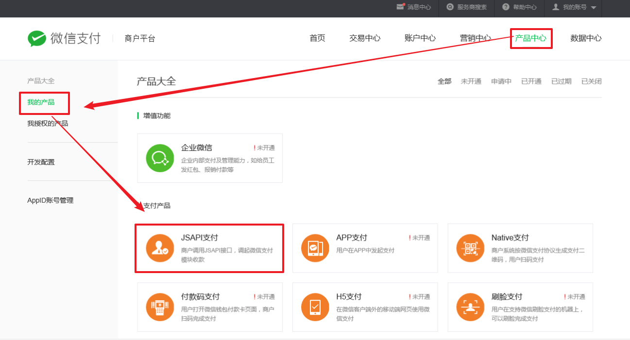This screenshot has width=630, height=340.
Task: Click the 支付产品 section heading
Action: tap(157, 206)
